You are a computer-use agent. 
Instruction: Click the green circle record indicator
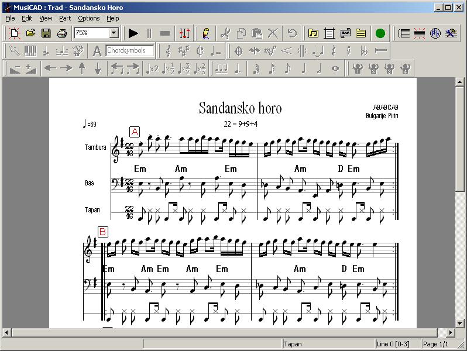(380, 33)
